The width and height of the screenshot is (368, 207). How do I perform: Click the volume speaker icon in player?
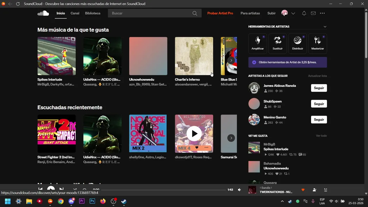(239, 190)
